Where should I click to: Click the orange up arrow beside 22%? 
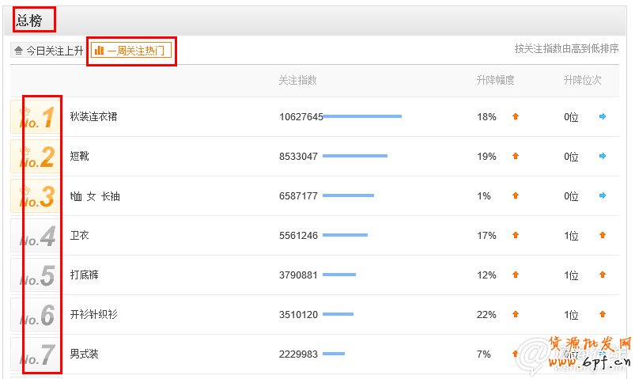click(516, 315)
